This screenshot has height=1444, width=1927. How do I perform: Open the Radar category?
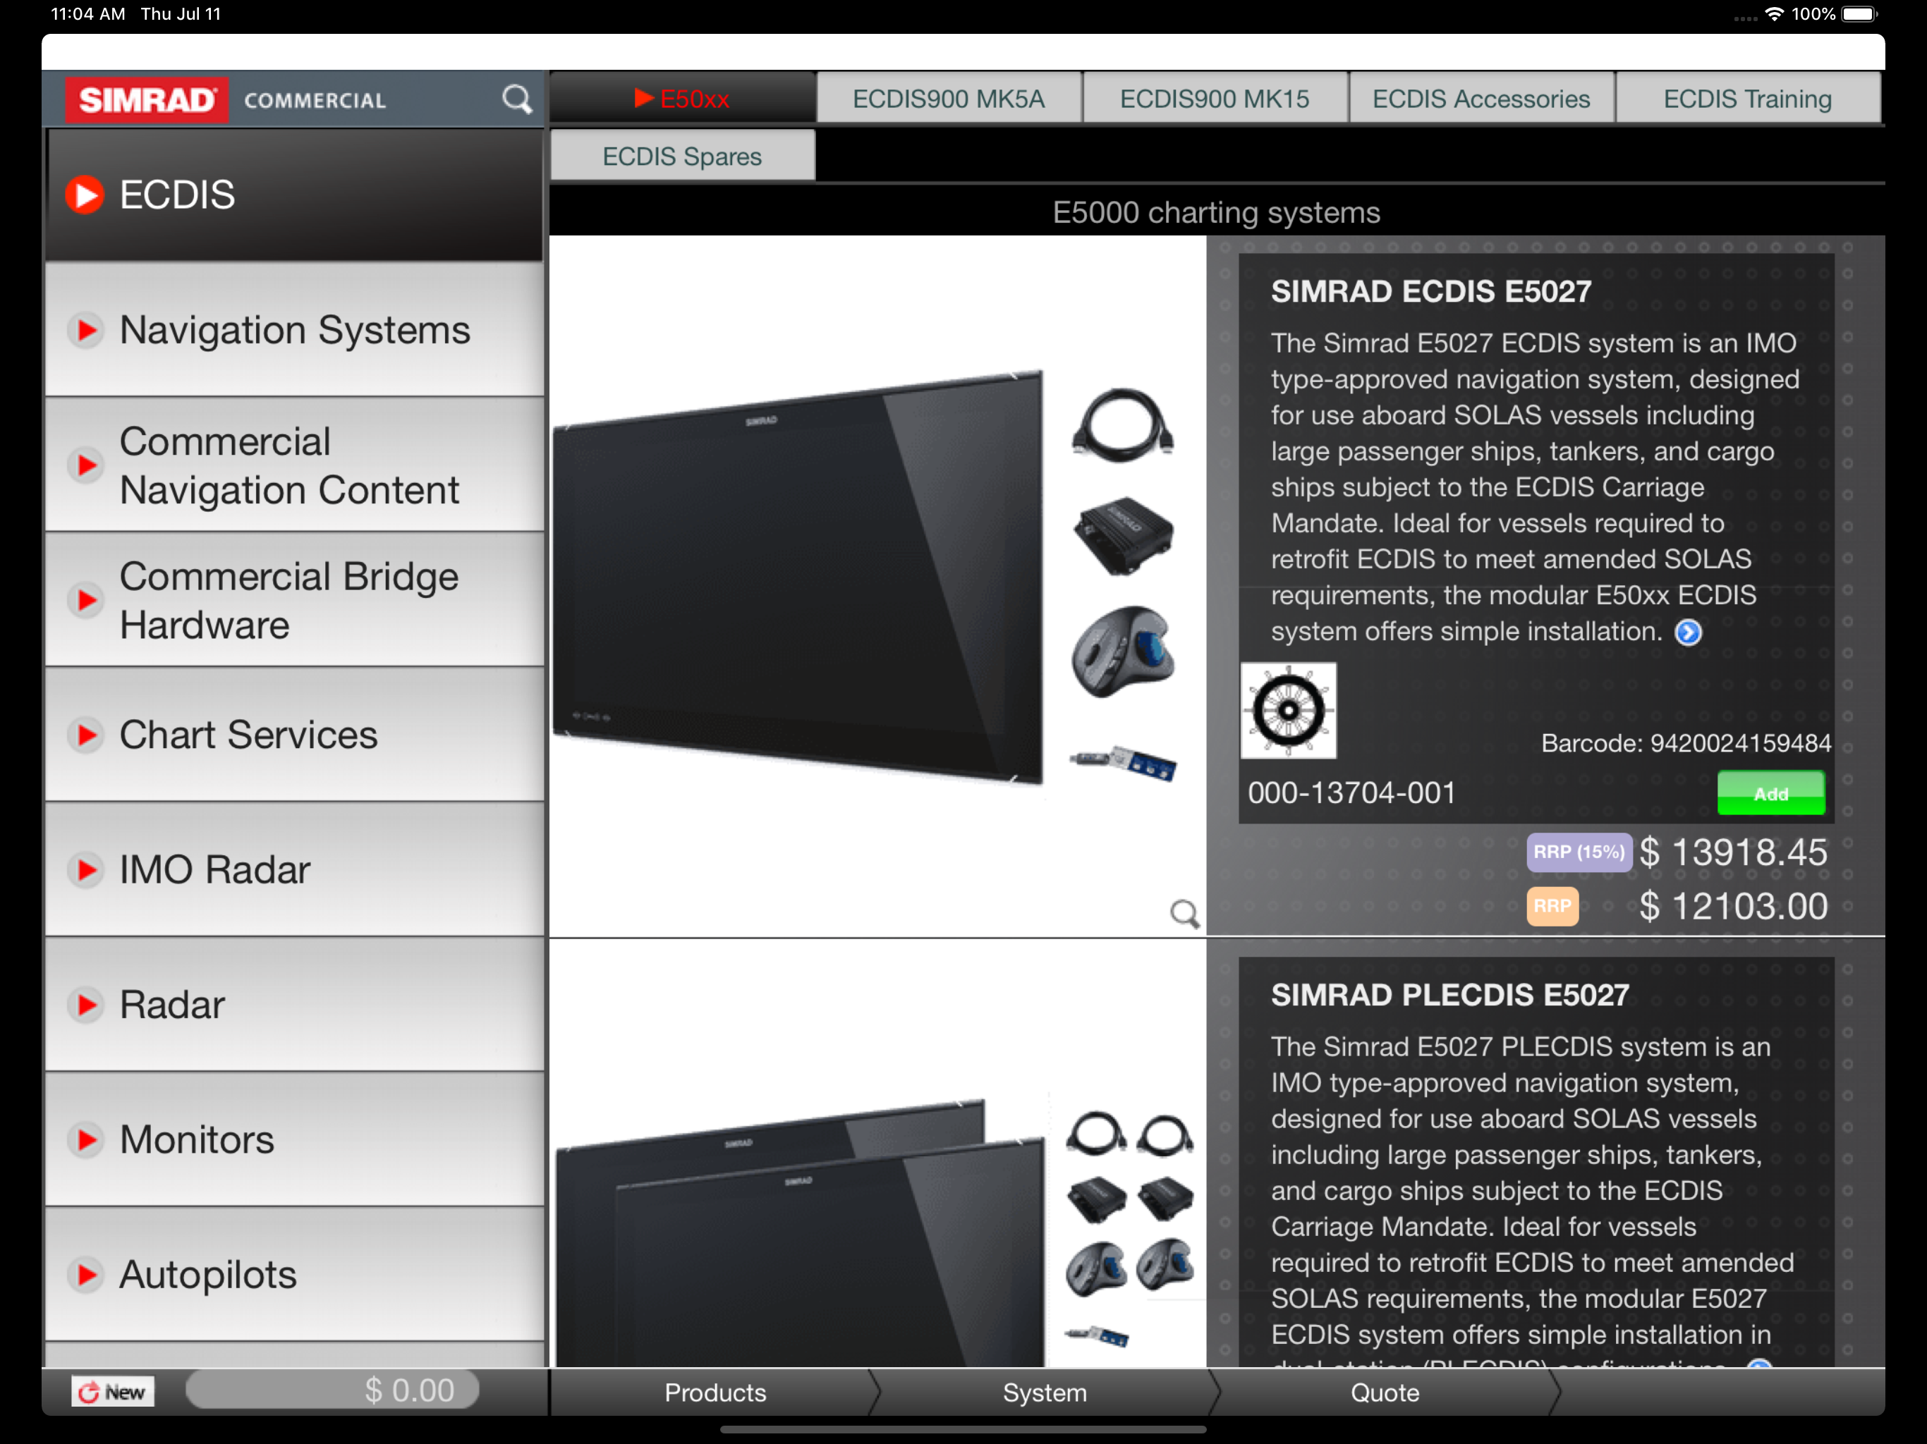(294, 1005)
